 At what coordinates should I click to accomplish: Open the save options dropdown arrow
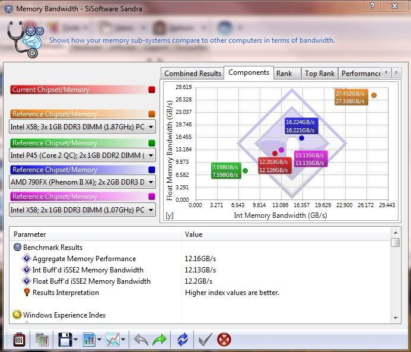(x=76, y=340)
